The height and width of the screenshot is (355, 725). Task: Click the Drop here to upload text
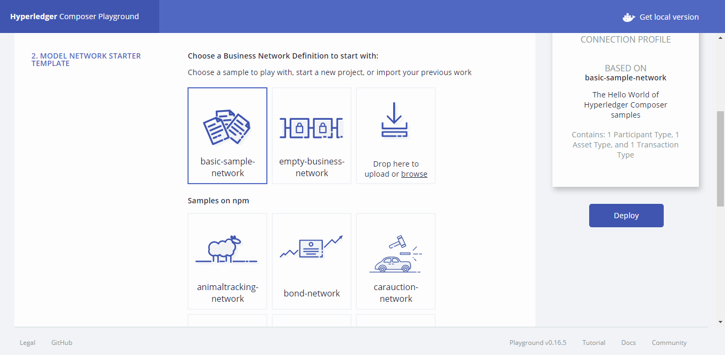click(396, 169)
